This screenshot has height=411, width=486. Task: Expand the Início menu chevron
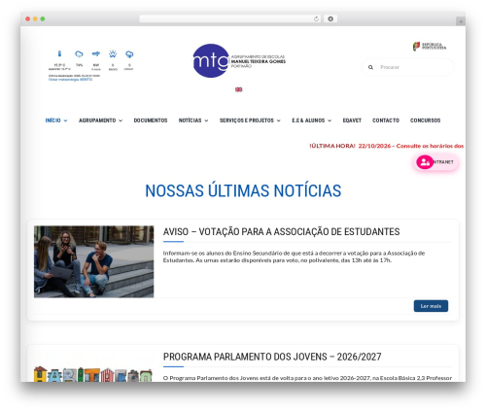[x=65, y=120]
